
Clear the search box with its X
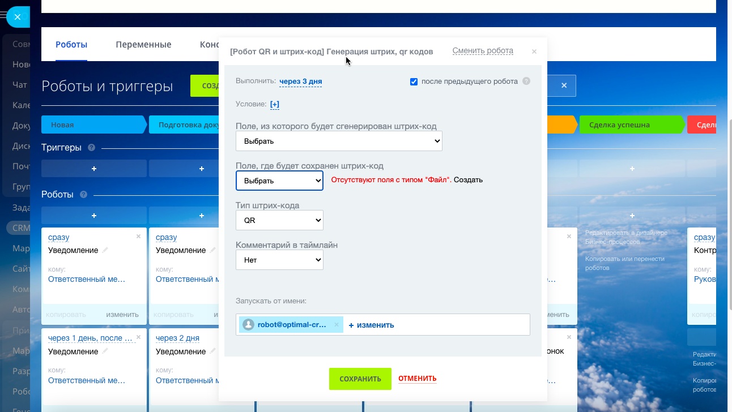(x=564, y=85)
